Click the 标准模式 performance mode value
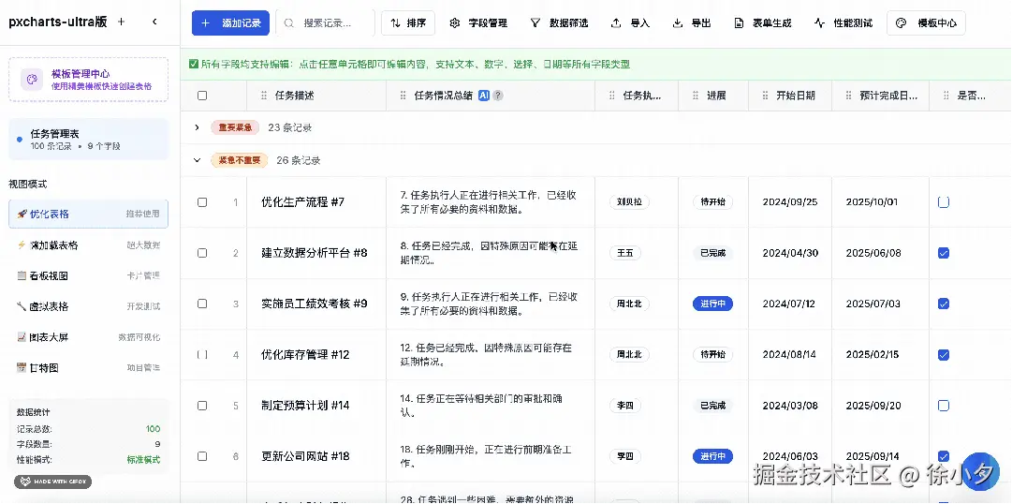The width and height of the screenshot is (1012, 504). pos(143,460)
